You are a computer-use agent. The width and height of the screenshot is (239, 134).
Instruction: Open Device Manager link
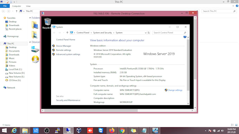[x=64, y=46]
